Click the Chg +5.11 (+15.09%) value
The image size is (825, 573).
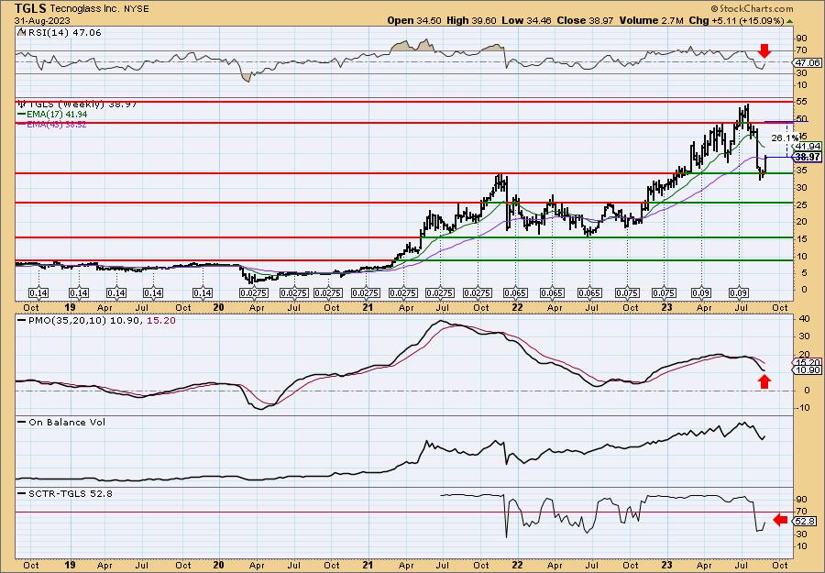click(736, 20)
